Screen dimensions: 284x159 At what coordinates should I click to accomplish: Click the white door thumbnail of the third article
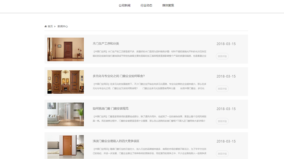point(66,114)
